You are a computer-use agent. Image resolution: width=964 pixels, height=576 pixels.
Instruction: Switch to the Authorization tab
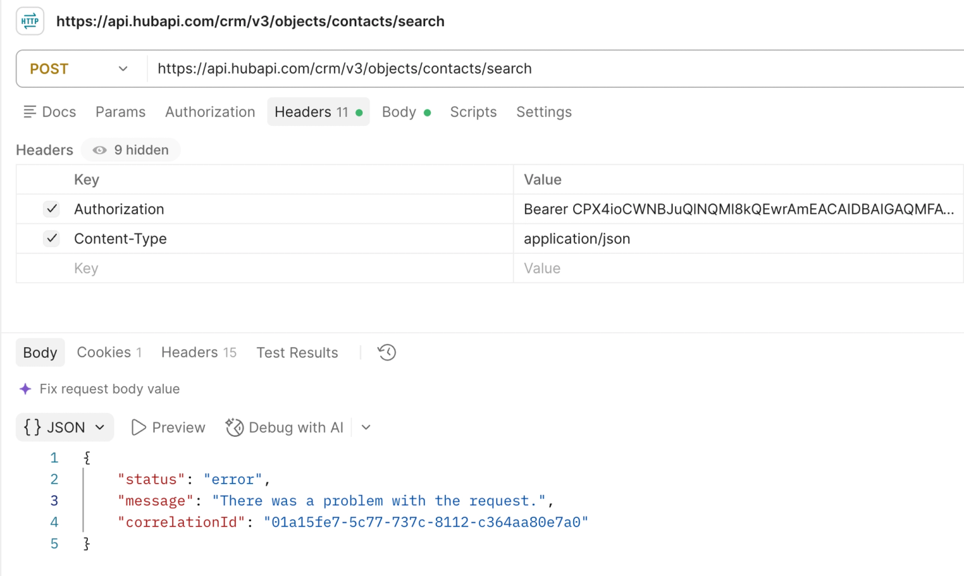tap(210, 112)
